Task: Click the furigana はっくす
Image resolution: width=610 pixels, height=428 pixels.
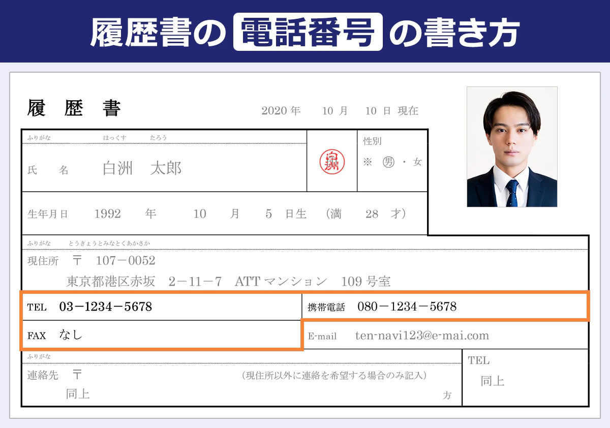Action: pyautogui.click(x=115, y=138)
